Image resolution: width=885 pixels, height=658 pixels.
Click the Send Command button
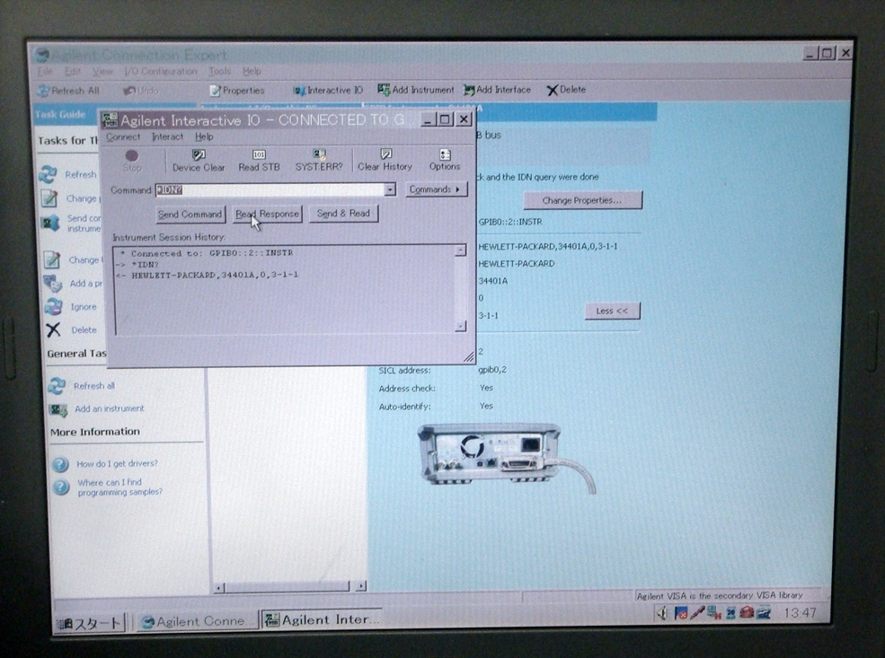pos(190,215)
